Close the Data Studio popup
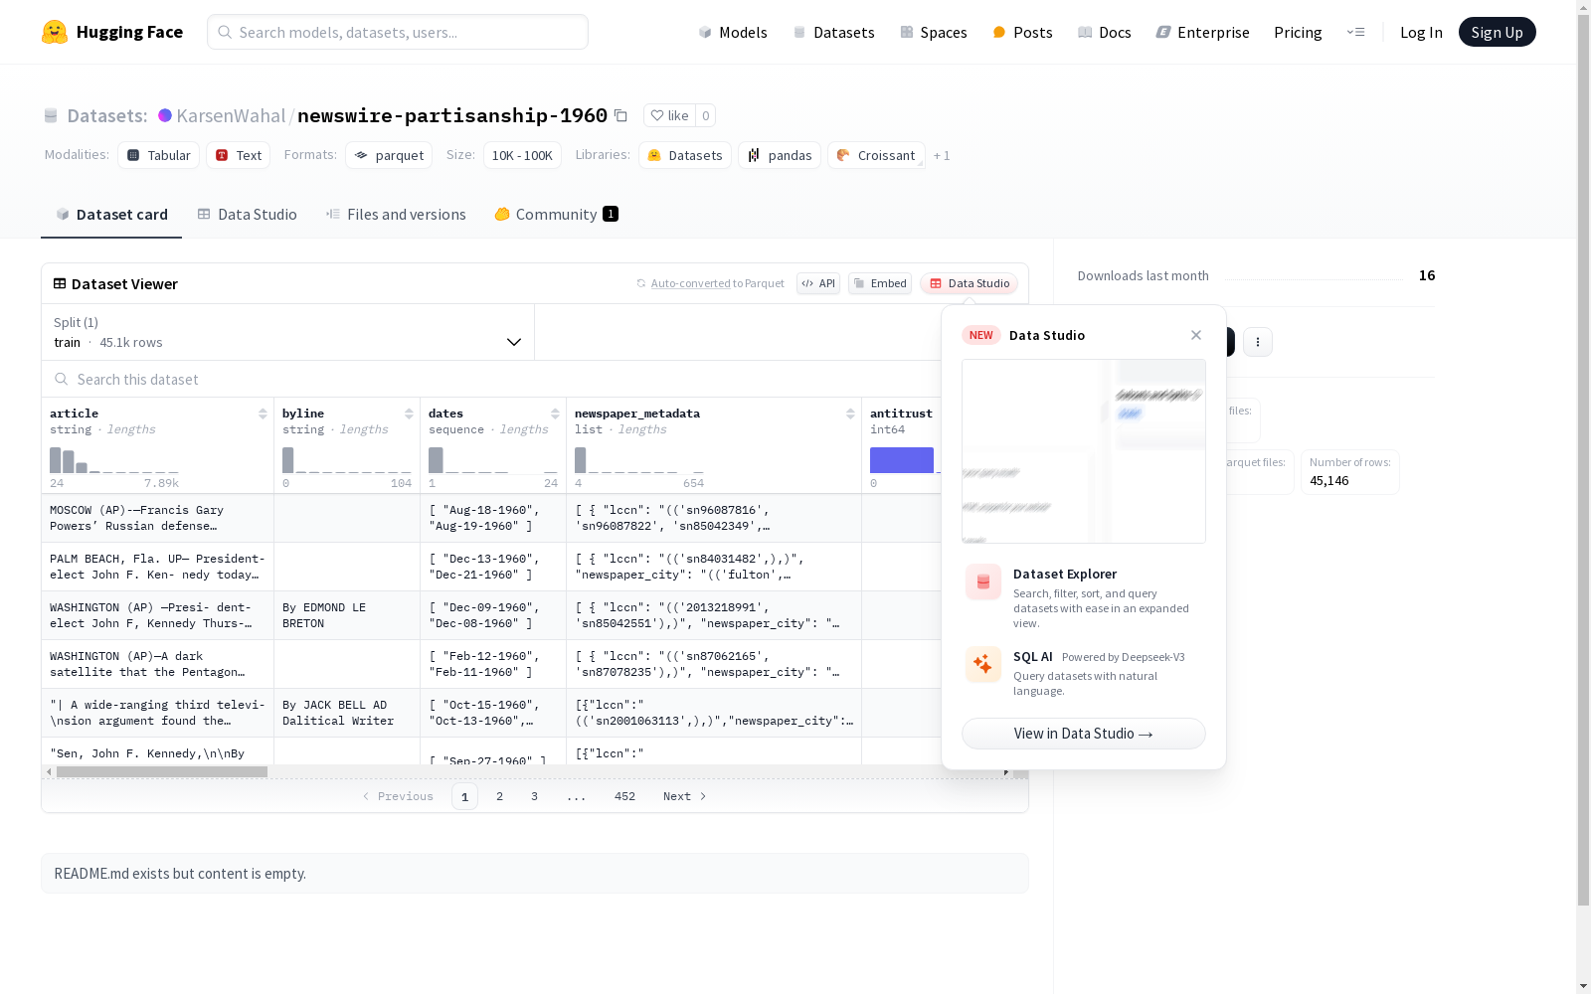Viewport: 1591px width, 994px height. coord(1196,335)
